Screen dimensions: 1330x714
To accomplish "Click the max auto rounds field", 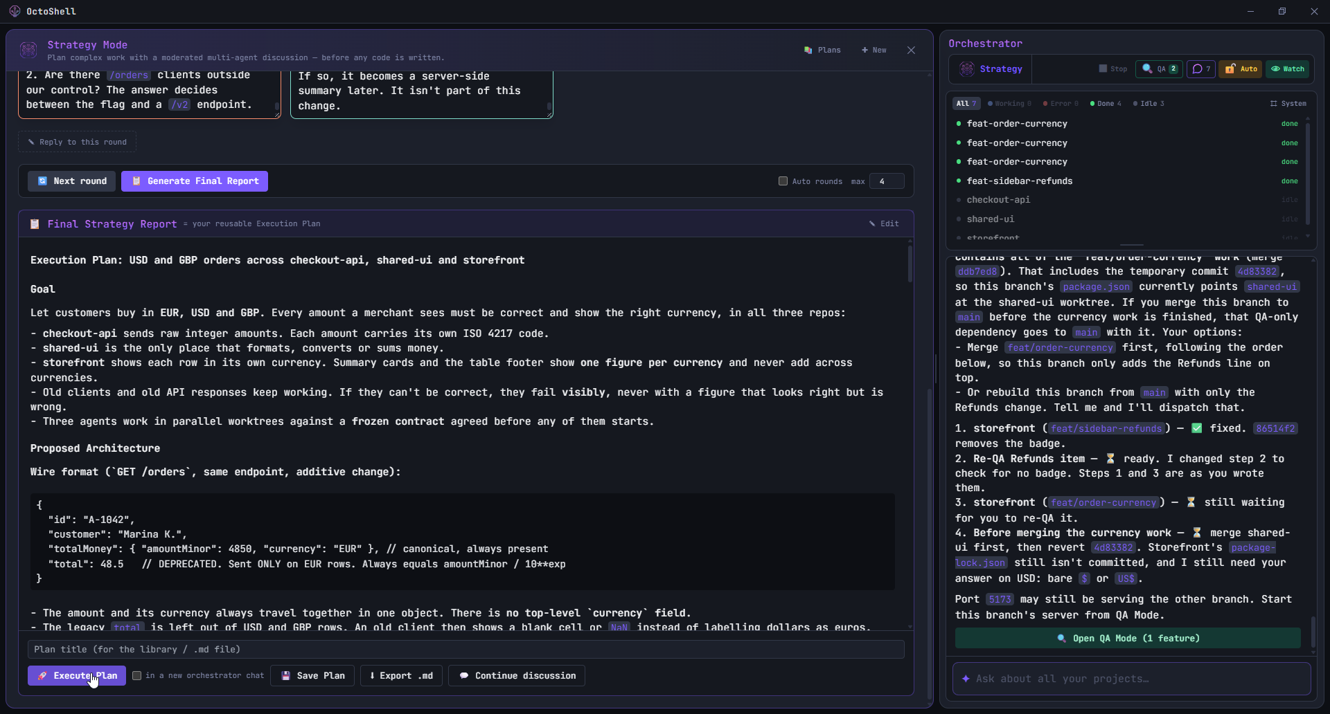I will pyautogui.click(x=887, y=181).
